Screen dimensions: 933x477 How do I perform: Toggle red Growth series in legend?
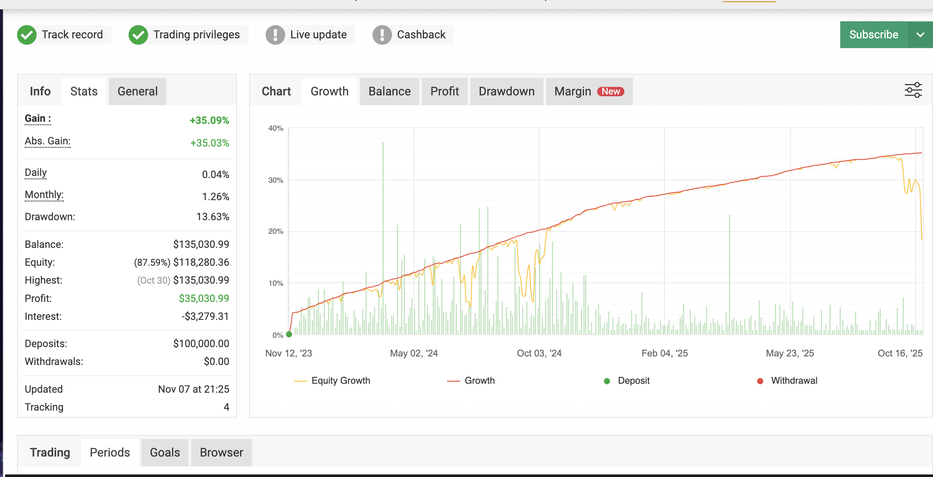point(479,381)
